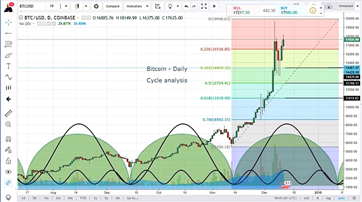Click the 17635.00 current price label
This screenshot has width=362, height=202.
(352, 39)
